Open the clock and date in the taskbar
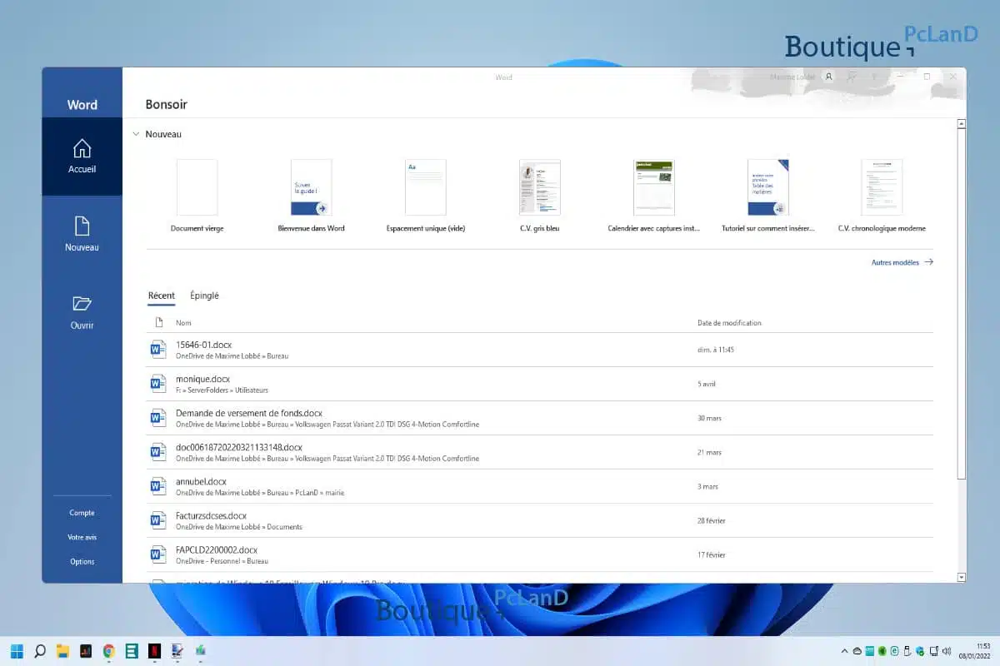This screenshot has width=1000, height=666. coord(972,651)
